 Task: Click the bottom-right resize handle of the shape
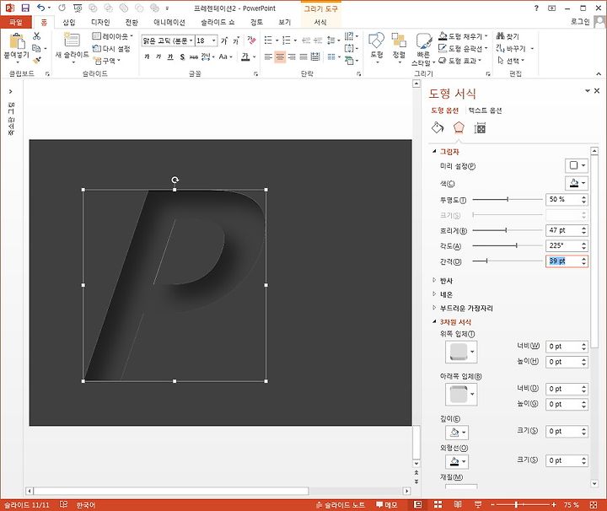click(x=266, y=381)
